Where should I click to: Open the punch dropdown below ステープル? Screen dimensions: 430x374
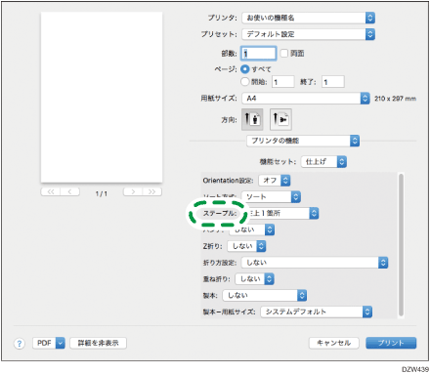pyautogui.click(x=251, y=229)
